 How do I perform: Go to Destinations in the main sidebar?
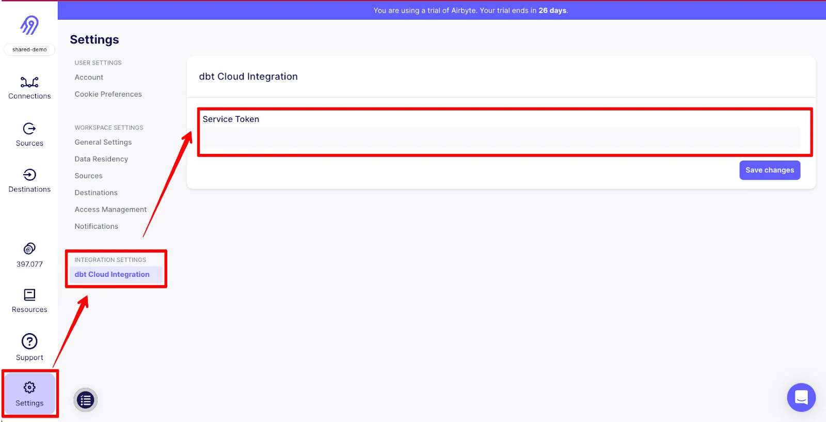[x=29, y=181]
